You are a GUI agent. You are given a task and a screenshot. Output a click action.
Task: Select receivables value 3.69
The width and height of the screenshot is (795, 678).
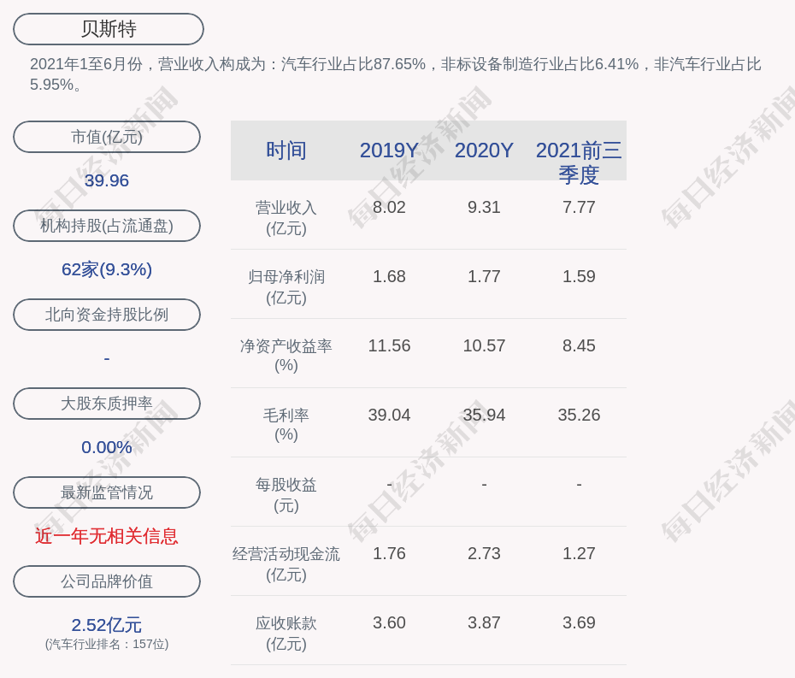(x=579, y=622)
